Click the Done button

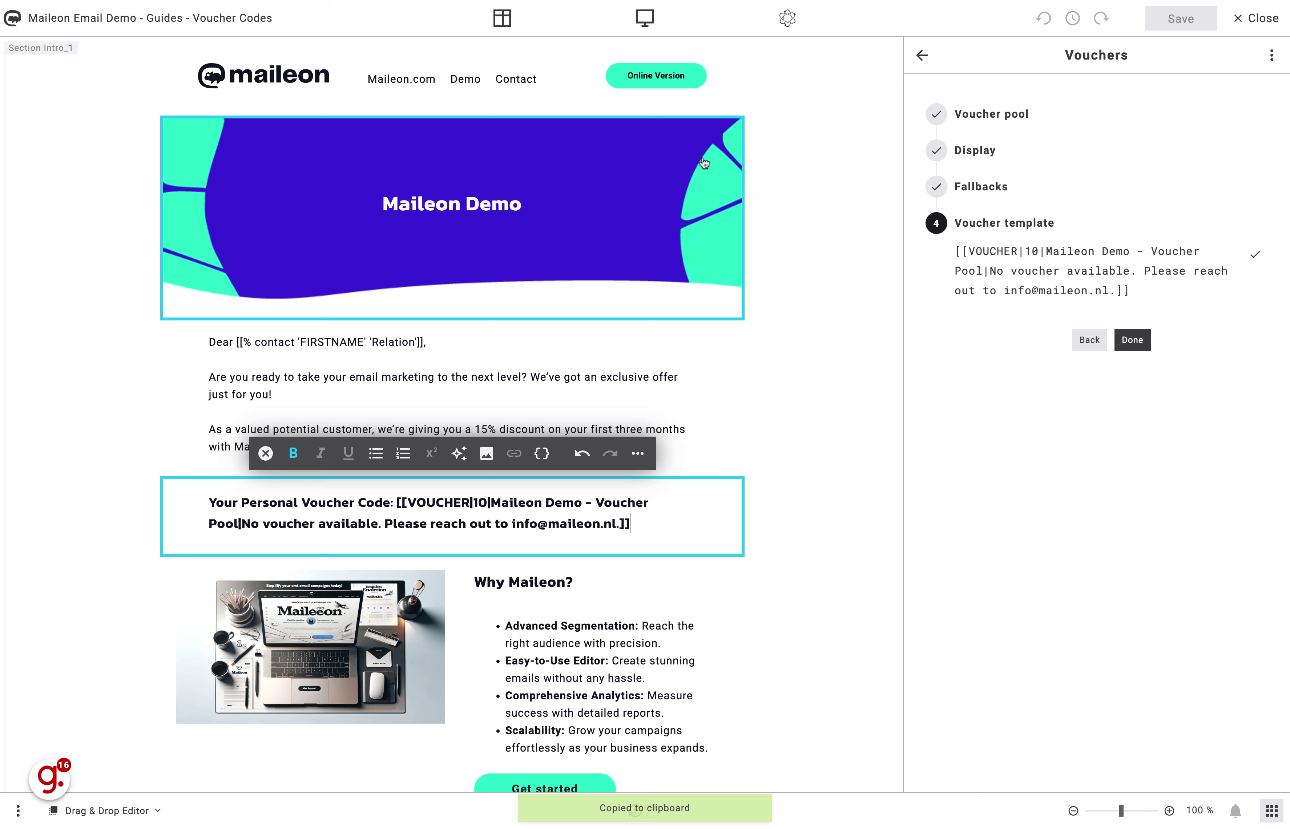tap(1132, 340)
